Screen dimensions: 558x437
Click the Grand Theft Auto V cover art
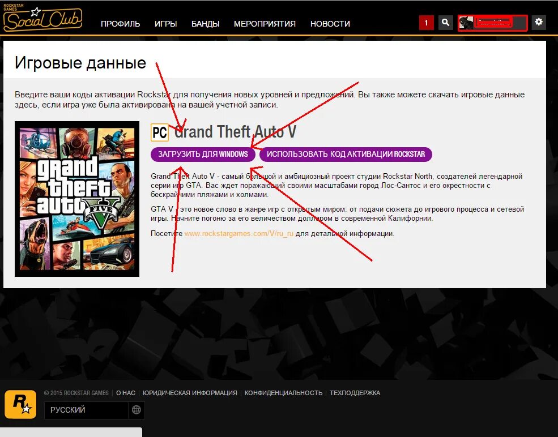pyautogui.click(x=77, y=199)
